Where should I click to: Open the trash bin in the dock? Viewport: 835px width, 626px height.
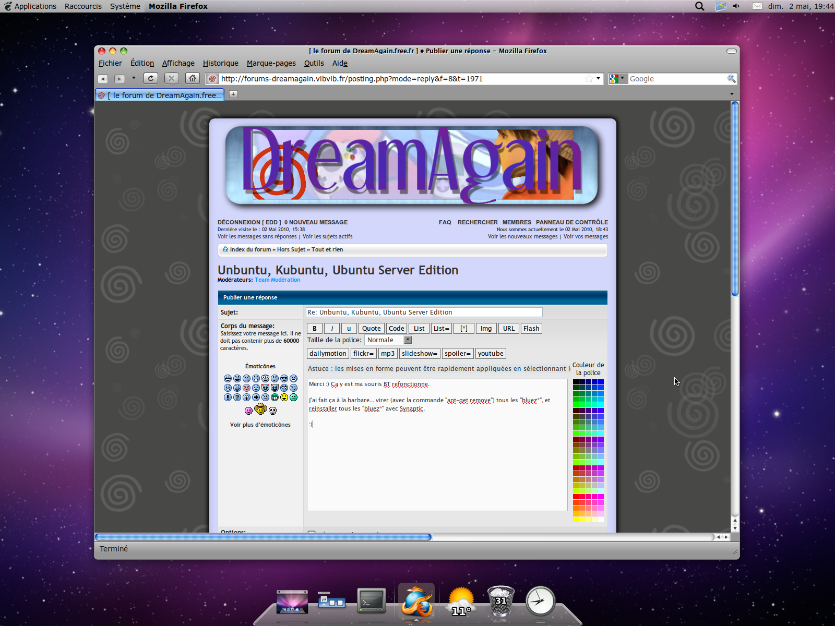tap(501, 601)
